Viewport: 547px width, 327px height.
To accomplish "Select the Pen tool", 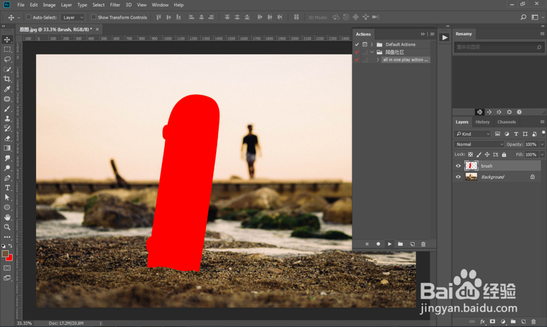I will 7,178.
